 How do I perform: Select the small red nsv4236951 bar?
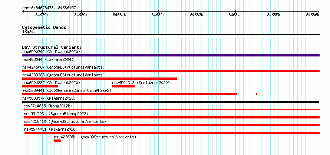(x=57, y=141)
